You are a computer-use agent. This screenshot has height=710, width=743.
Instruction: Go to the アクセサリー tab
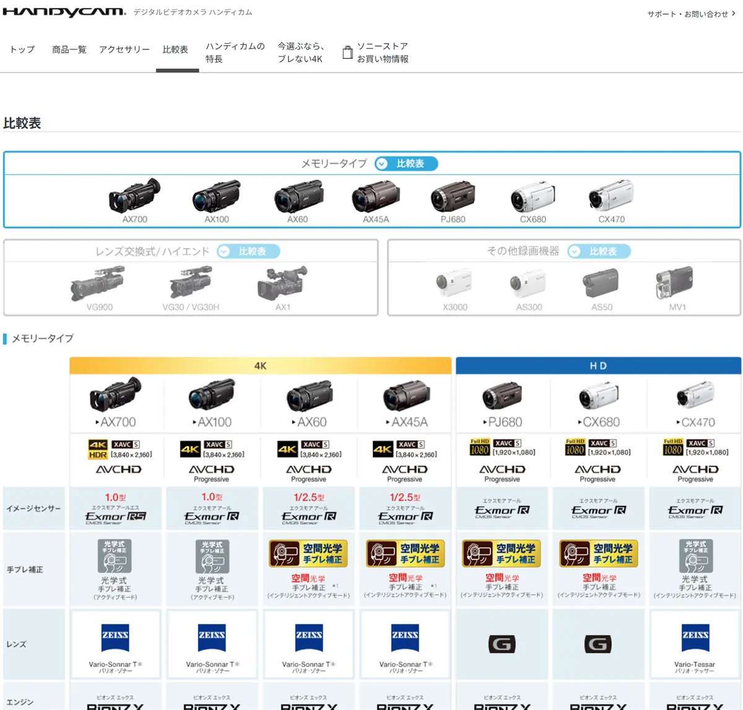pyautogui.click(x=124, y=50)
